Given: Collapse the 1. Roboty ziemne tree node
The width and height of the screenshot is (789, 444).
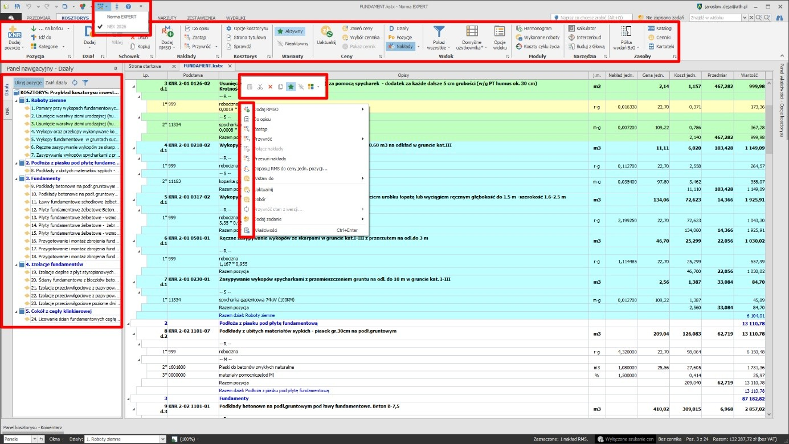Looking at the screenshot, I should [x=16, y=100].
